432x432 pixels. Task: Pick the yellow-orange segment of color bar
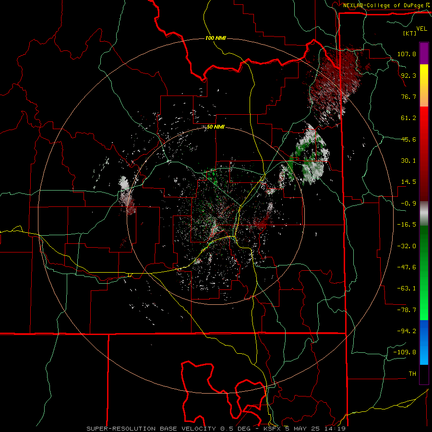(424, 85)
